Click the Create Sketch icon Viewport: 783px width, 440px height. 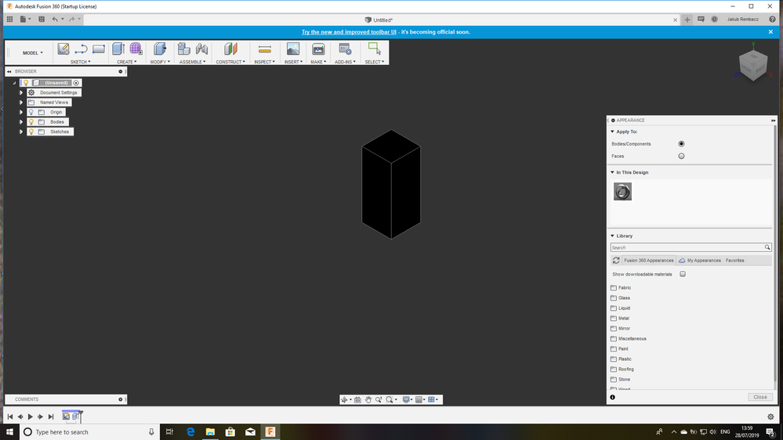tap(63, 49)
